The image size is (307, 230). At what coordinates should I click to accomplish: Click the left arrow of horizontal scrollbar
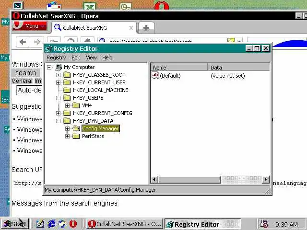click(x=154, y=179)
